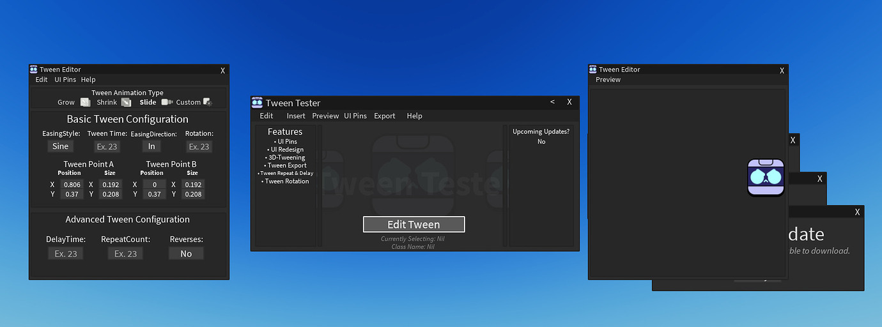Open the Insert menu in Tween Tester

click(296, 116)
